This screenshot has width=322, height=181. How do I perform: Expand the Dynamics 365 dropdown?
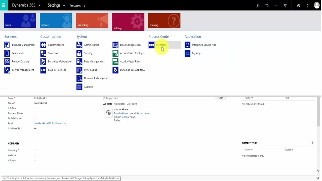[x=39, y=6]
